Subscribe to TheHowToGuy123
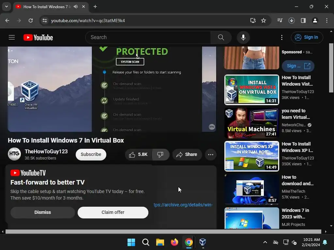Screen dimensions: 334x250 click(91, 155)
